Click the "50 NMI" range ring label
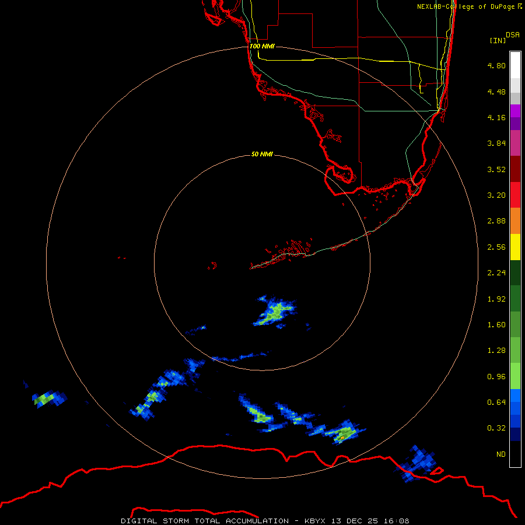Viewport: 525px width, 525px height. pyautogui.click(x=262, y=154)
